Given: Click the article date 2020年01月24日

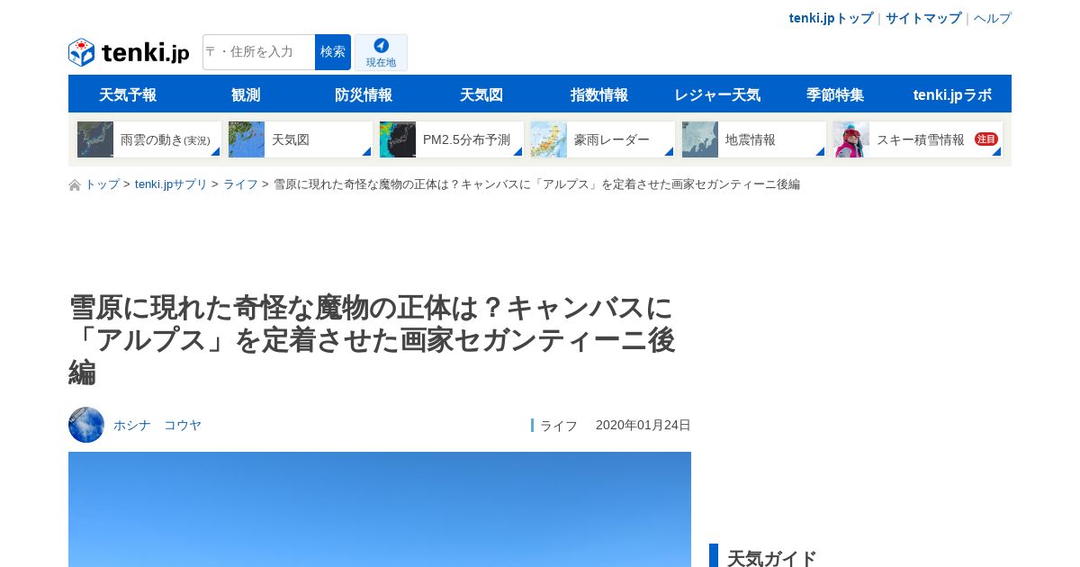Looking at the screenshot, I should point(643,425).
